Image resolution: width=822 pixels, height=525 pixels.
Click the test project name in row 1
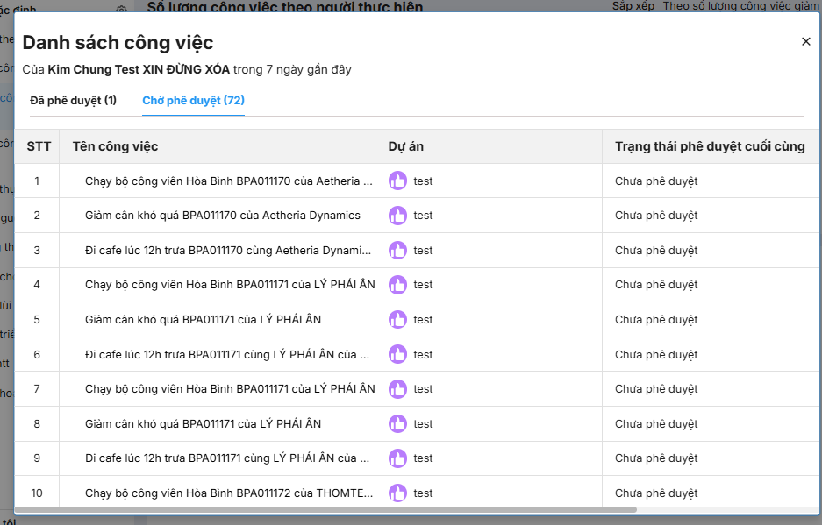[423, 181]
